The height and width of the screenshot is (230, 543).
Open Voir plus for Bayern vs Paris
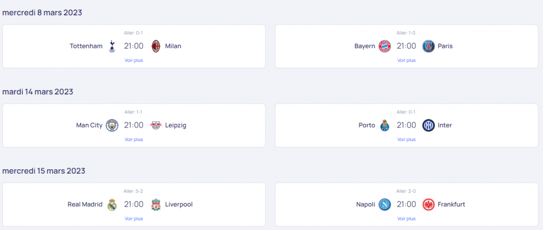click(406, 60)
